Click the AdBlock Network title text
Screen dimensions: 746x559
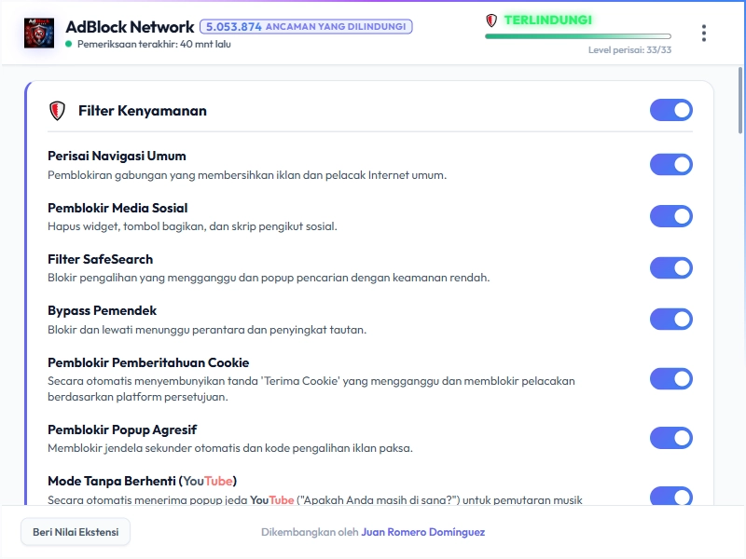(x=130, y=27)
